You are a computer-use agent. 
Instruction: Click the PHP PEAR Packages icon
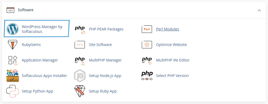(x=80, y=30)
